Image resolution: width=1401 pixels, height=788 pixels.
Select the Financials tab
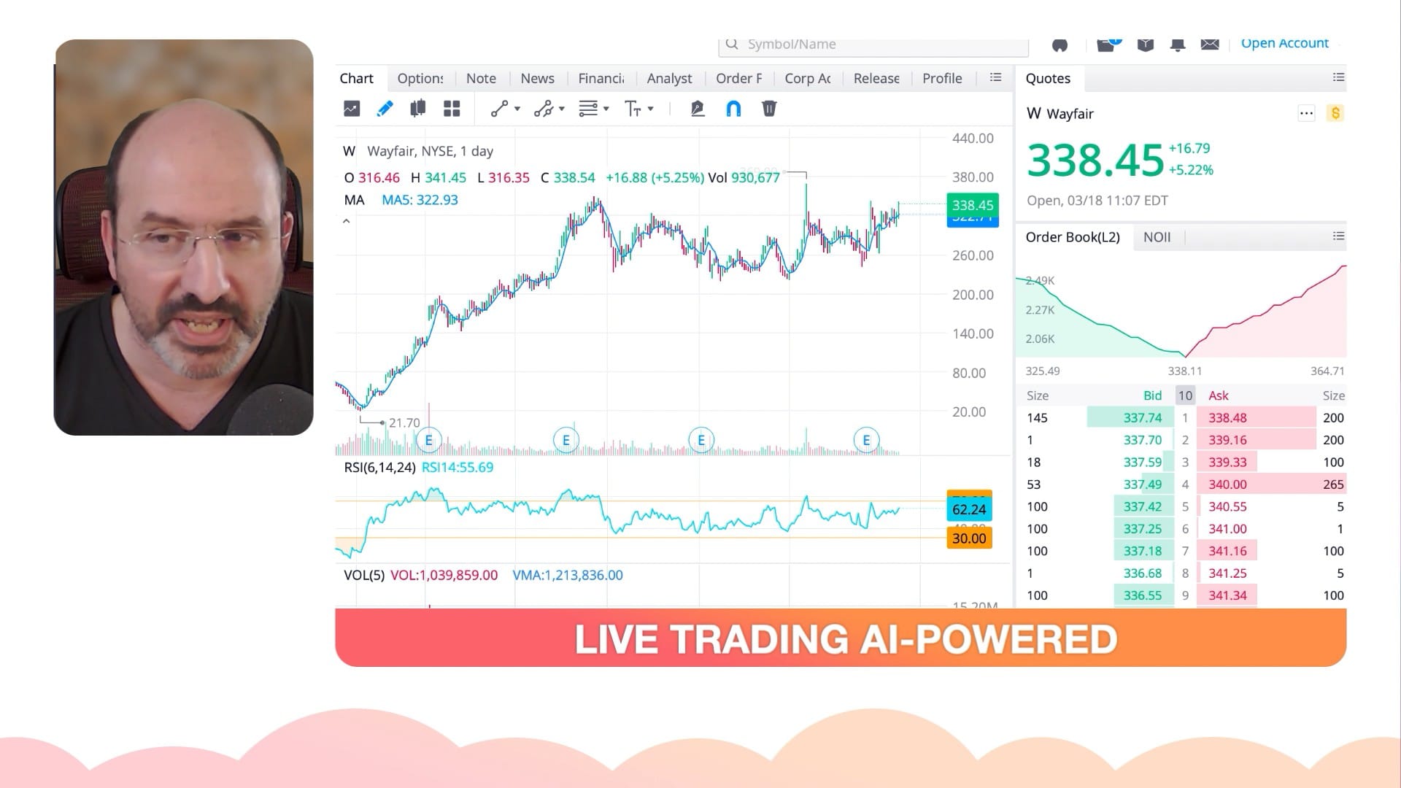click(601, 78)
